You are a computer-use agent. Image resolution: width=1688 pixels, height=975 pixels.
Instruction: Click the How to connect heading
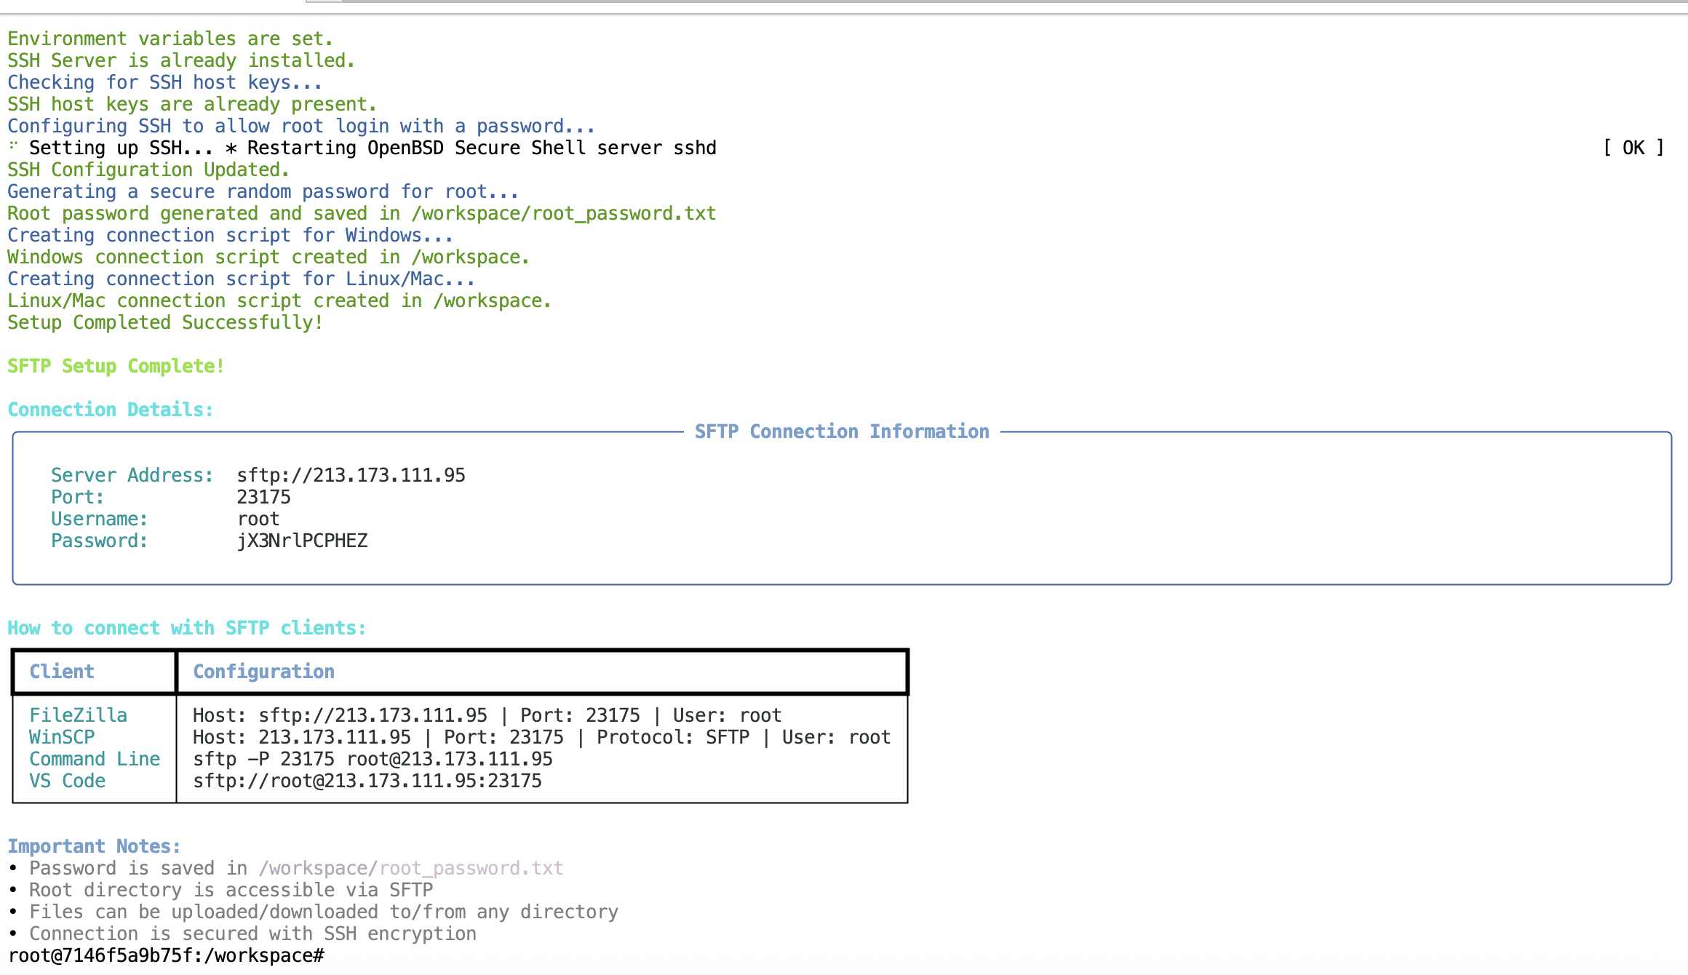point(186,627)
